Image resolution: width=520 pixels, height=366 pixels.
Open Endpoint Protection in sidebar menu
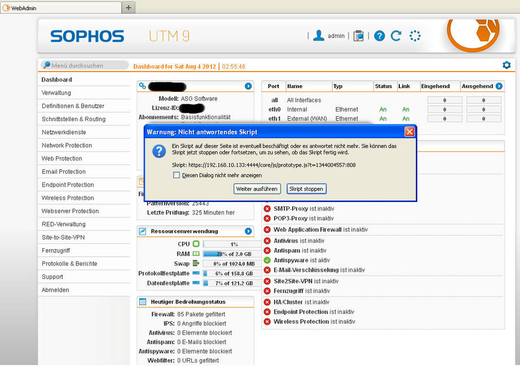point(84,184)
